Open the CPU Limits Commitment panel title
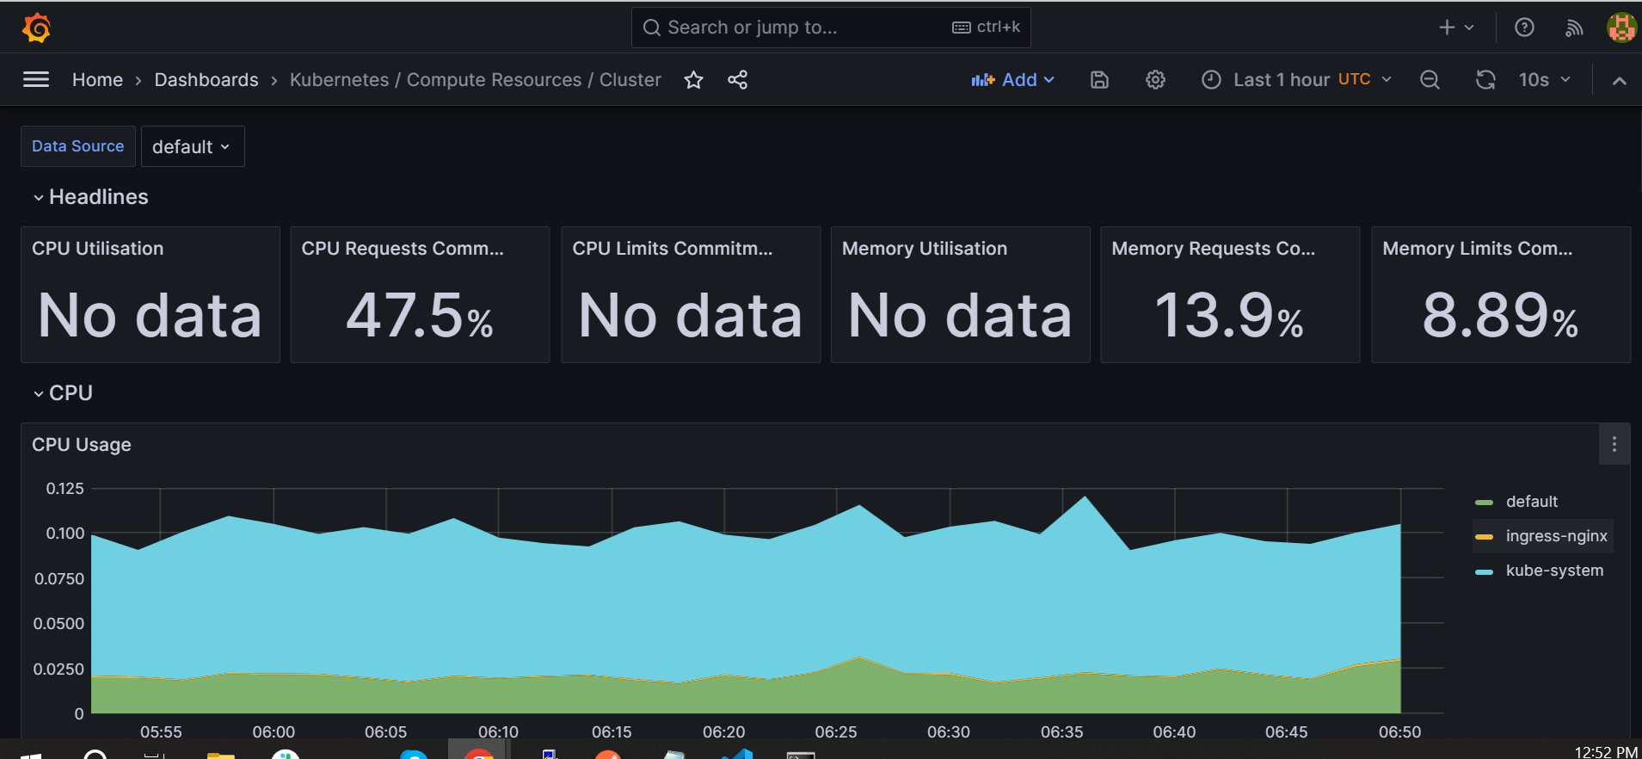 tap(673, 249)
